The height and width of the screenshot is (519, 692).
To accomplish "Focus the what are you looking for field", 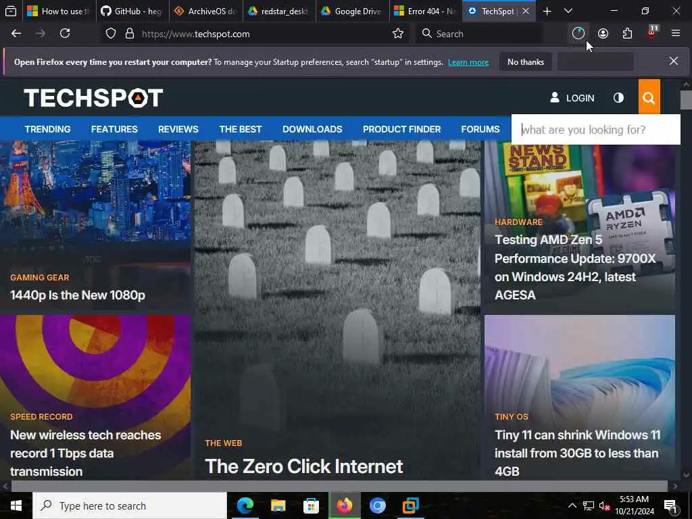I will pos(596,130).
